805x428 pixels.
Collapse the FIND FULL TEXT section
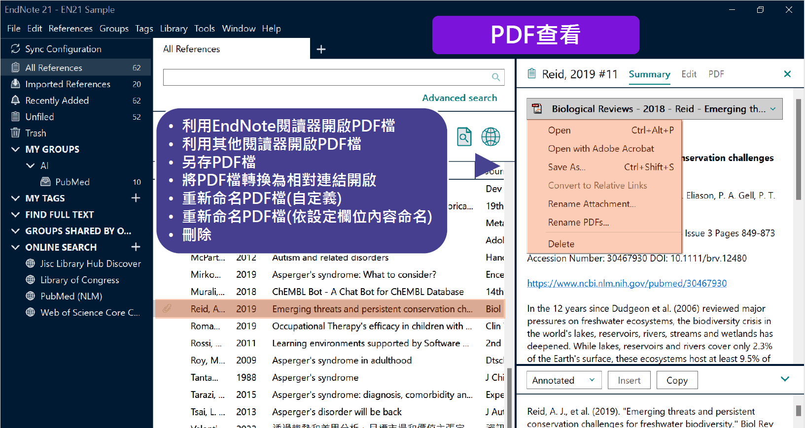pos(16,214)
